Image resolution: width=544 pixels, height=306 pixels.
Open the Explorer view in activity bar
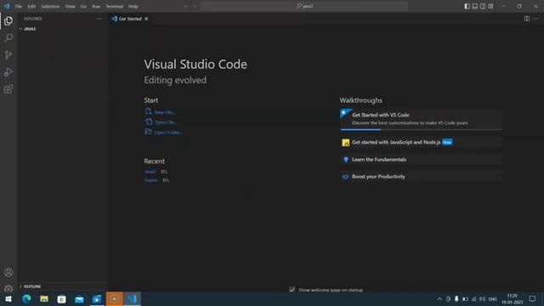pyautogui.click(x=8, y=21)
